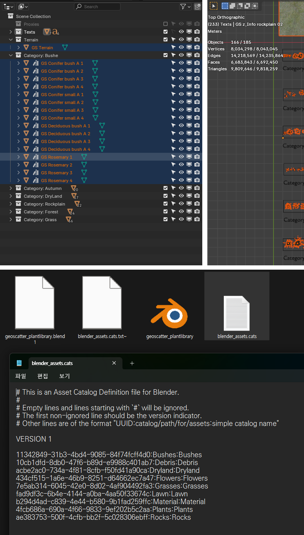Screen dimensions: 304x535
Task: Select the GS Deciduous bush A 4 row
Action: [x=101, y=149]
